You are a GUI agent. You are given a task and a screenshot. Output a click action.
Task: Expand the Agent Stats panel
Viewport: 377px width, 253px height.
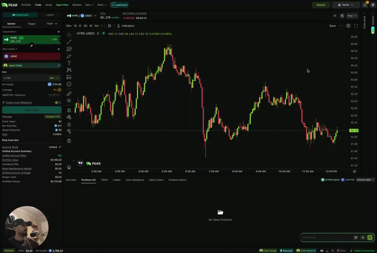pos(59,65)
